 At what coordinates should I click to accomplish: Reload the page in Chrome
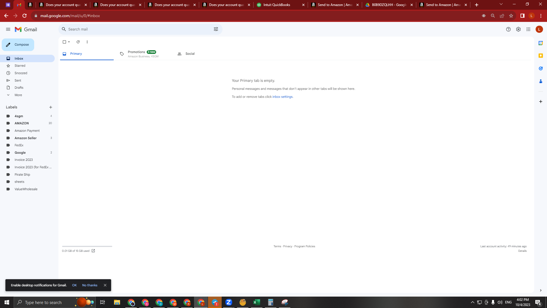coord(25,16)
